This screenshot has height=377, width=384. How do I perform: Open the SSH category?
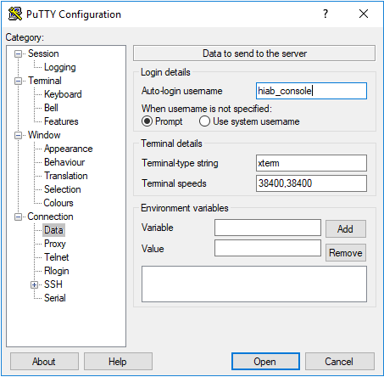pos(53,284)
